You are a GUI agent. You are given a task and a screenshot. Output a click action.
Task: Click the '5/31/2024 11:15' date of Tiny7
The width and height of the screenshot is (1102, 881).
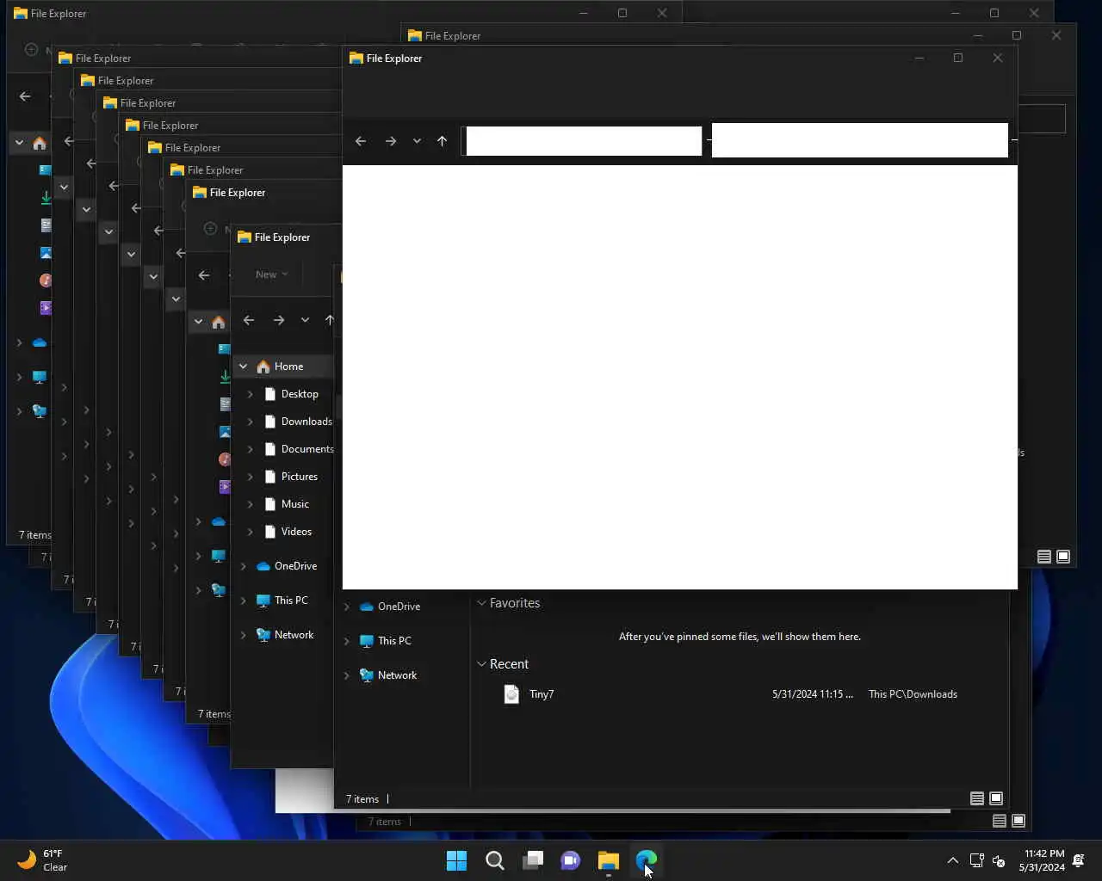tap(813, 694)
